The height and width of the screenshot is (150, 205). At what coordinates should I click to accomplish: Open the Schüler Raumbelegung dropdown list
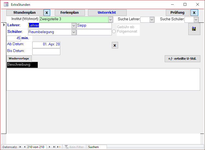pos(74,32)
